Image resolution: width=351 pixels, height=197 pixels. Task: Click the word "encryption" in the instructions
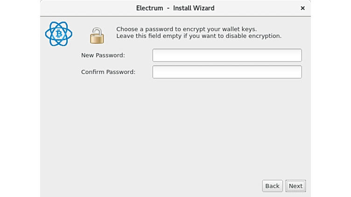[x=264, y=36]
